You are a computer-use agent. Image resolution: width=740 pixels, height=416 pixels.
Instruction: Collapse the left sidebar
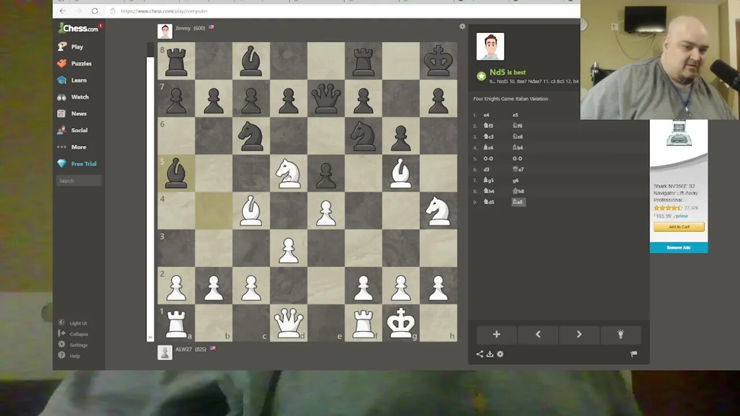(x=73, y=334)
